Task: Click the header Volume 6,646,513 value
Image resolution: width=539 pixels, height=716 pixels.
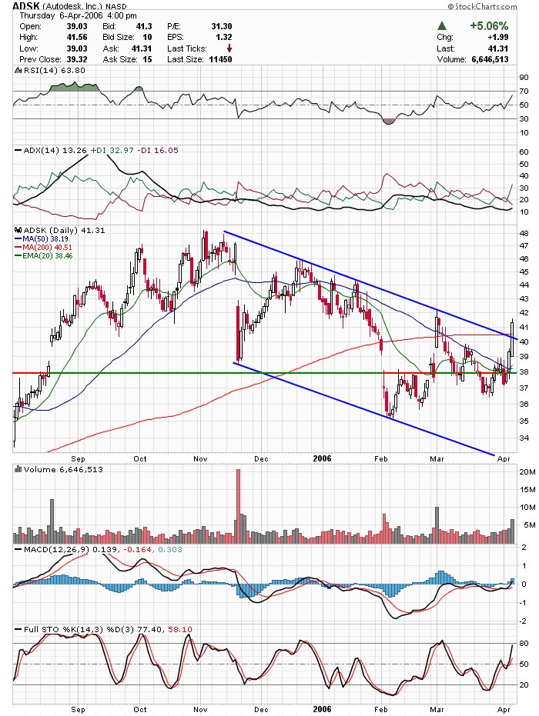Action: pos(490,59)
